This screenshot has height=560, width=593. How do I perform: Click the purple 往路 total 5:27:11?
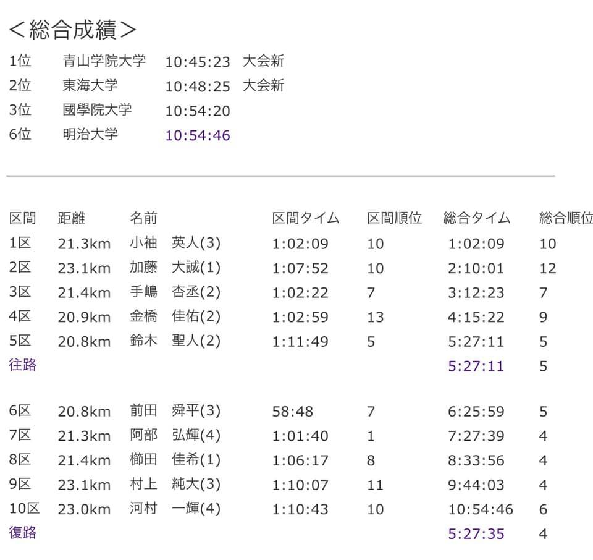[476, 367]
